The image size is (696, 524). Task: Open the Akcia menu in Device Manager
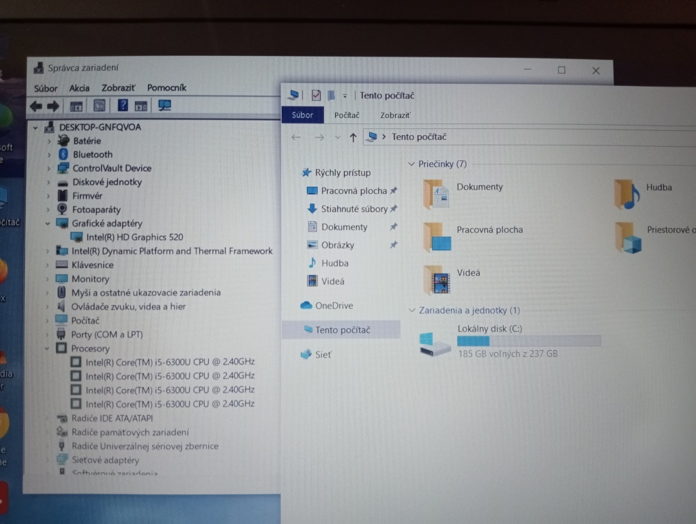point(78,87)
